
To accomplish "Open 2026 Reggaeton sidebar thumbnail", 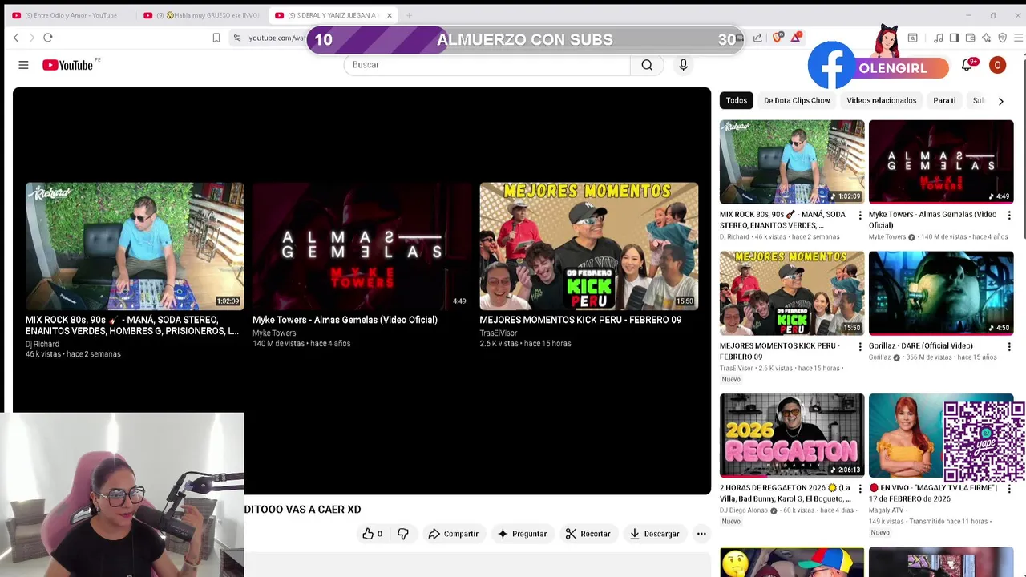I will point(792,435).
